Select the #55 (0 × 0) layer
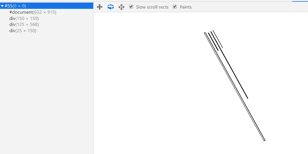Image resolution: width=308 pixels, height=154 pixels. 46,6
